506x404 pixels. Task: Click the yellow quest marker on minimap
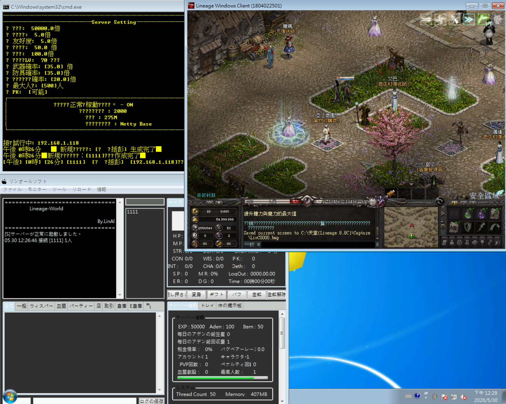412,236
